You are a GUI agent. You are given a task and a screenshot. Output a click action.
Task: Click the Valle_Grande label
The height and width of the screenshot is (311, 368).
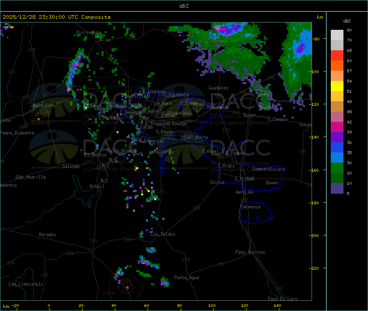(121, 150)
